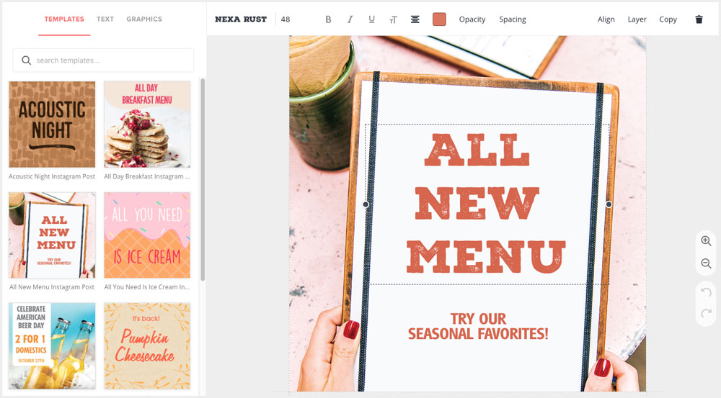Select the ALL NEW MENU heading on canvas
This screenshot has width=721, height=398.
click(486, 204)
